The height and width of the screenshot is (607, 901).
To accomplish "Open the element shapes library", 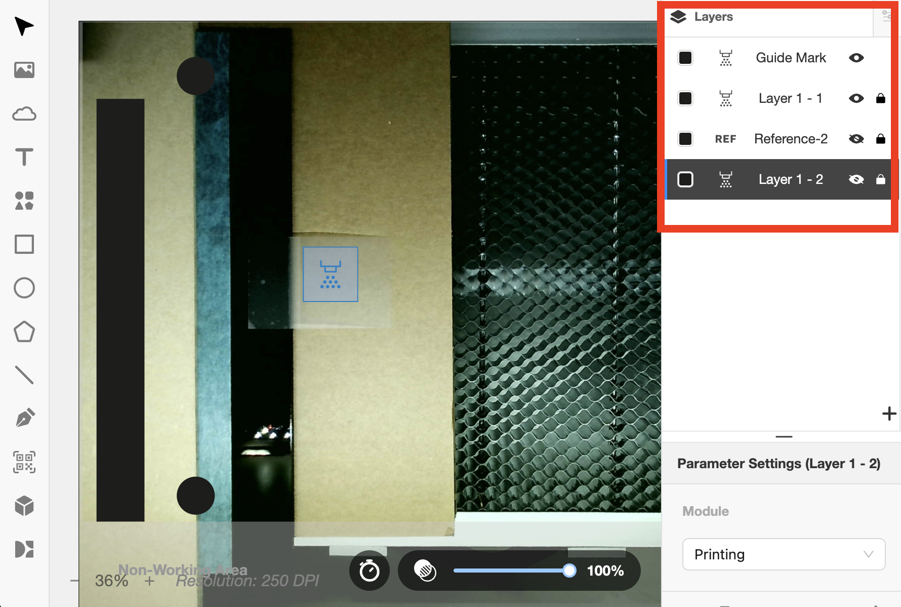I will (x=24, y=201).
